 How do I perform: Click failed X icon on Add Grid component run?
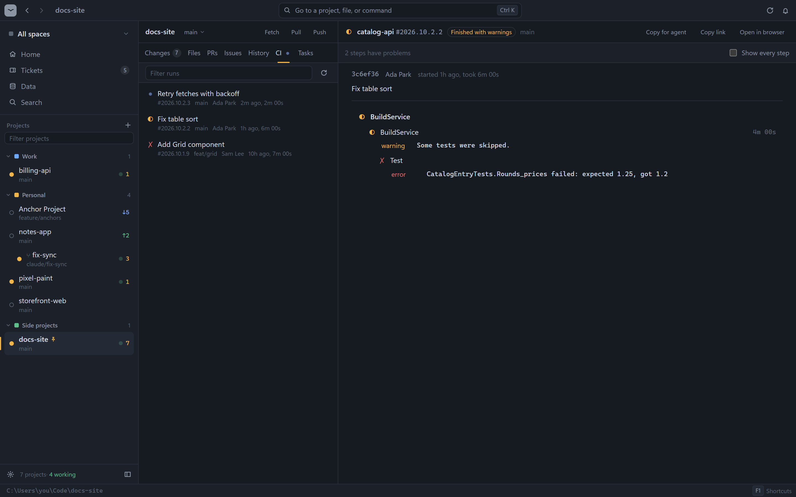tap(150, 145)
